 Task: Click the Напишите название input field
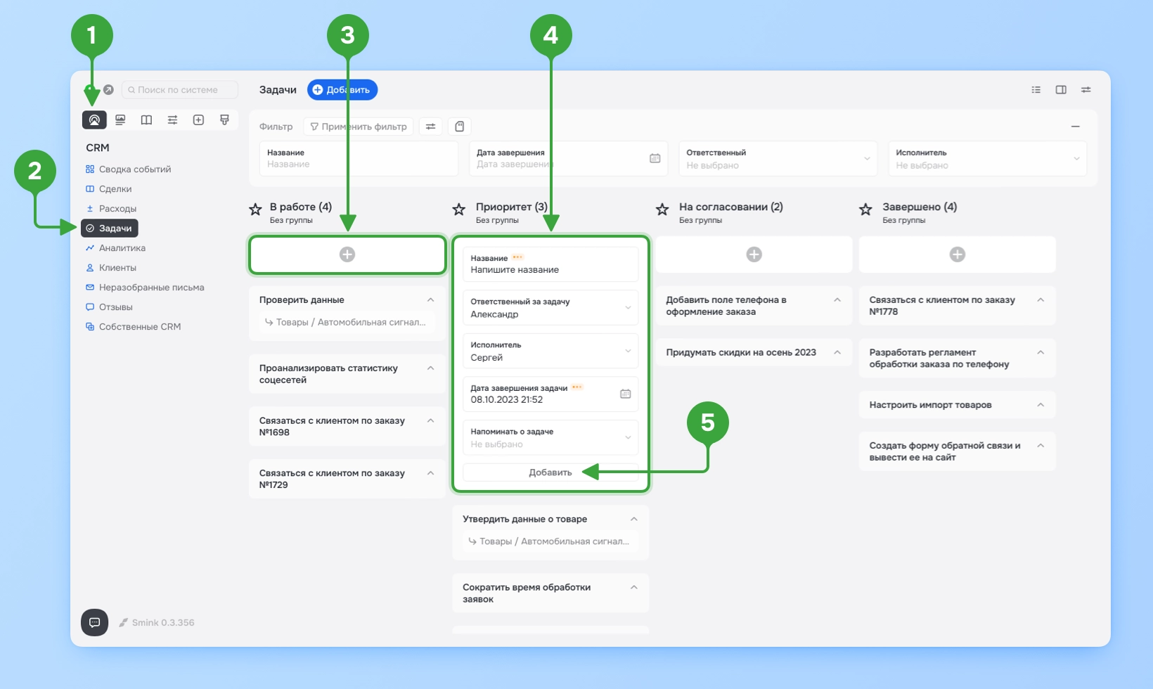550,264
